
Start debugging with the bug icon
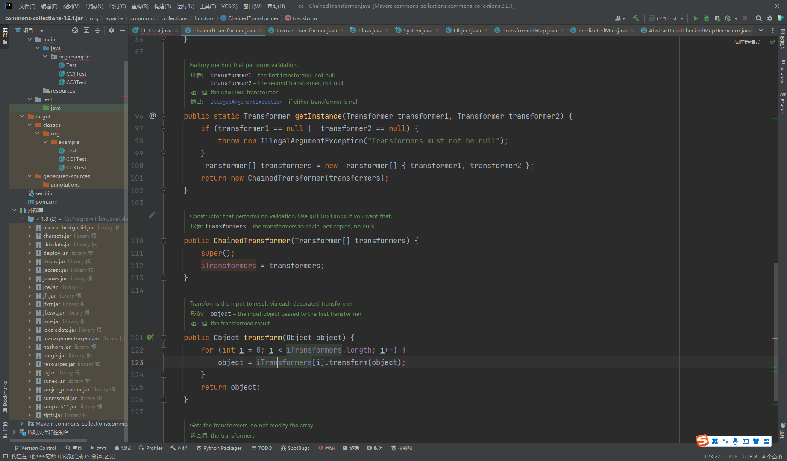coord(707,18)
